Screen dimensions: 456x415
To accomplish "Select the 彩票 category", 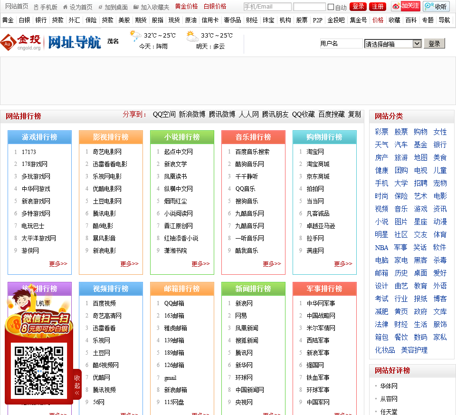I will (x=381, y=132).
